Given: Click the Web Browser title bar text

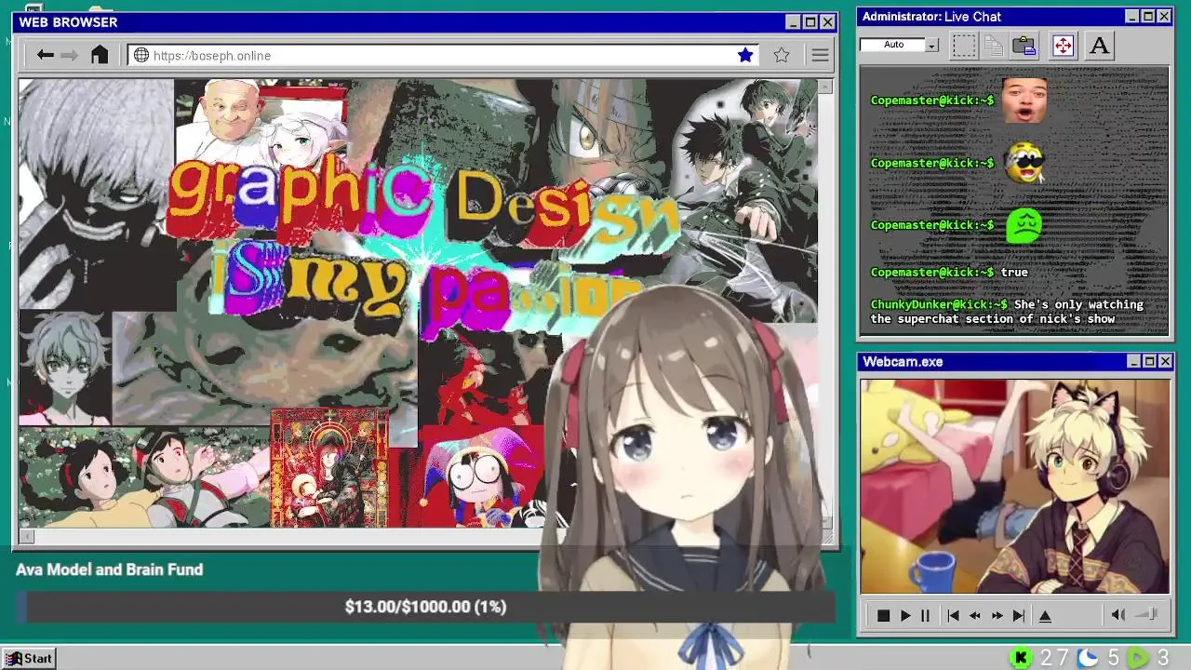Looking at the screenshot, I should coord(68,21).
